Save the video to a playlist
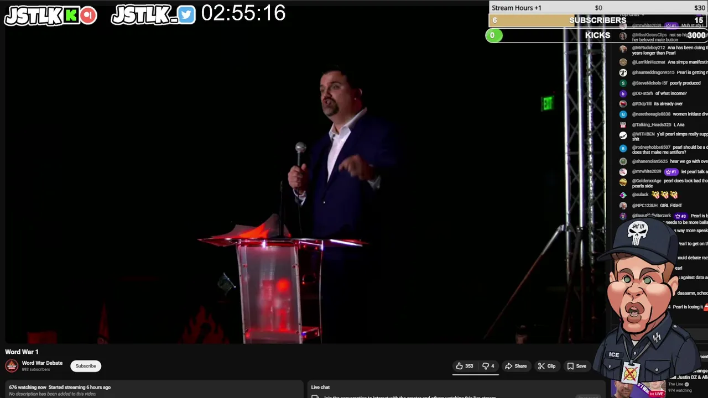This screenshot has width=708, height=398. (576, 366)
